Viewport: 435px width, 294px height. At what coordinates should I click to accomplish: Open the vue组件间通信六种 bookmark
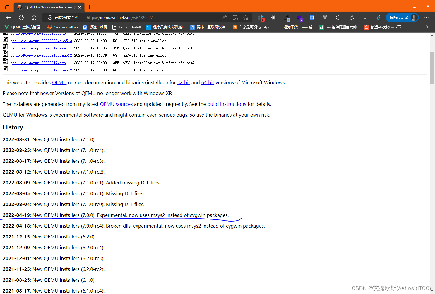339,27
